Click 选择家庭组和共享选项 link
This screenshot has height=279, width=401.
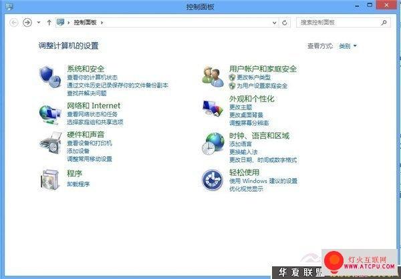[x=95, y=122]
